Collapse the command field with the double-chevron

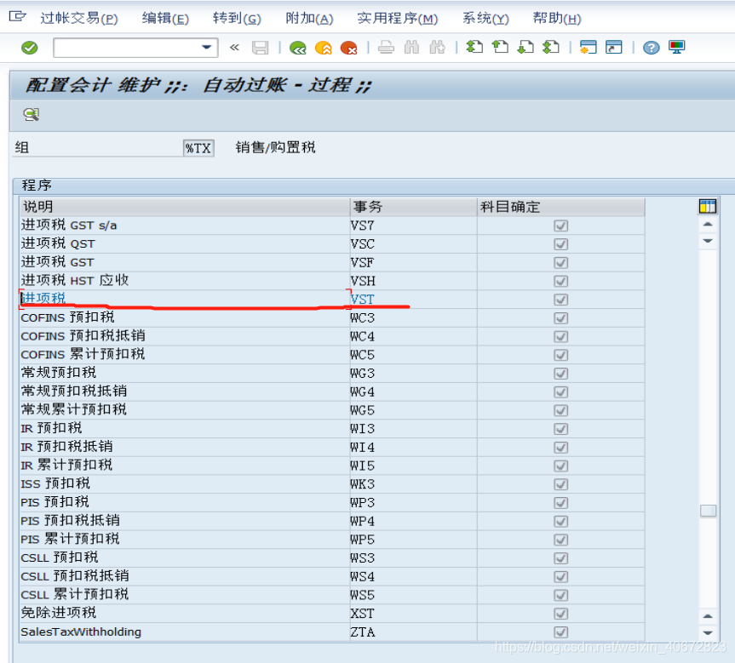[x=234, y=48]
